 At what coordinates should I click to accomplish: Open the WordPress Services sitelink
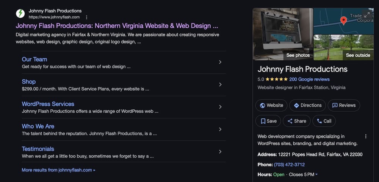48,104
